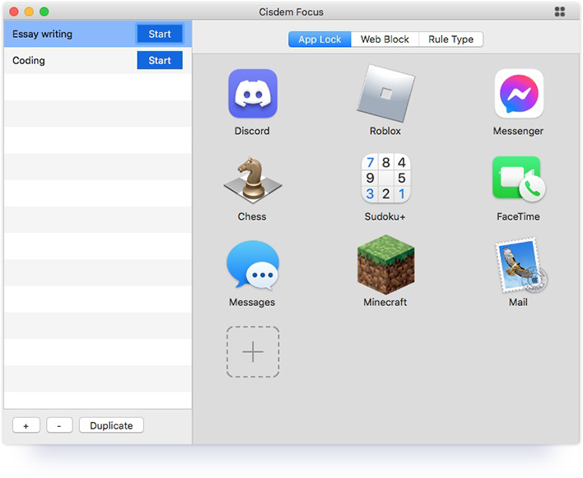Select the Minecraft app icon
Screen dimensions: 583x478
tap(385, 264)
